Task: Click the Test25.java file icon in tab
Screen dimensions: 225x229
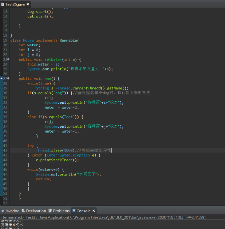Action: pos(3,4)
